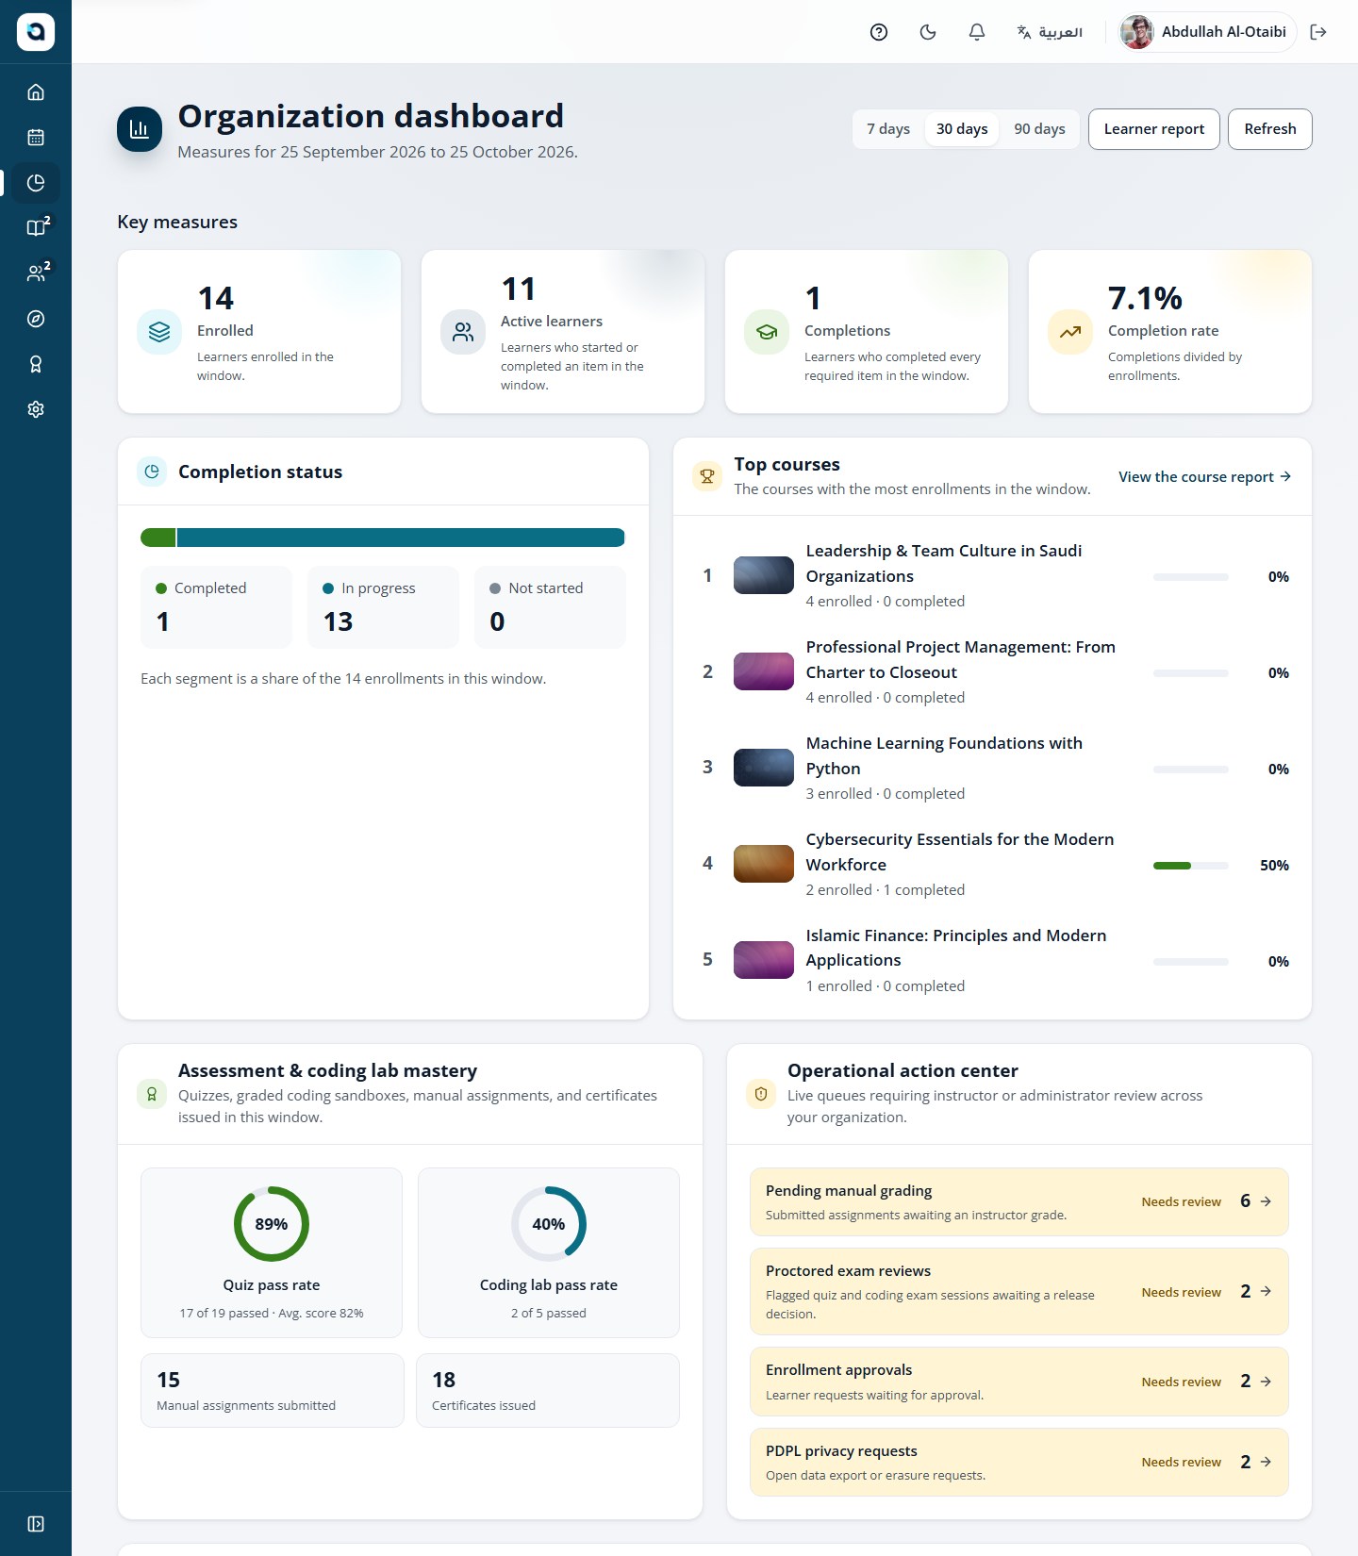This screenshot has height=1556, width=1358.
Task: Switch language to العربية
Action: coord(1050,32)
